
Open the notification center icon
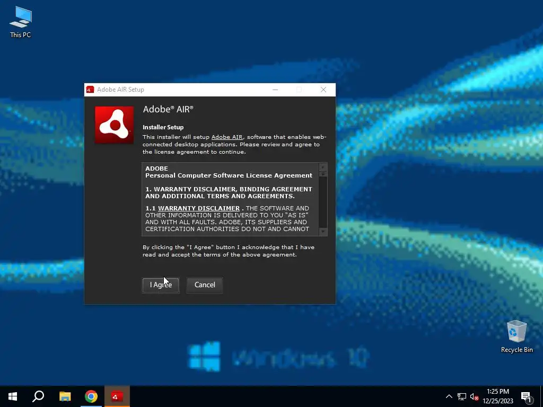pos(526,396)
